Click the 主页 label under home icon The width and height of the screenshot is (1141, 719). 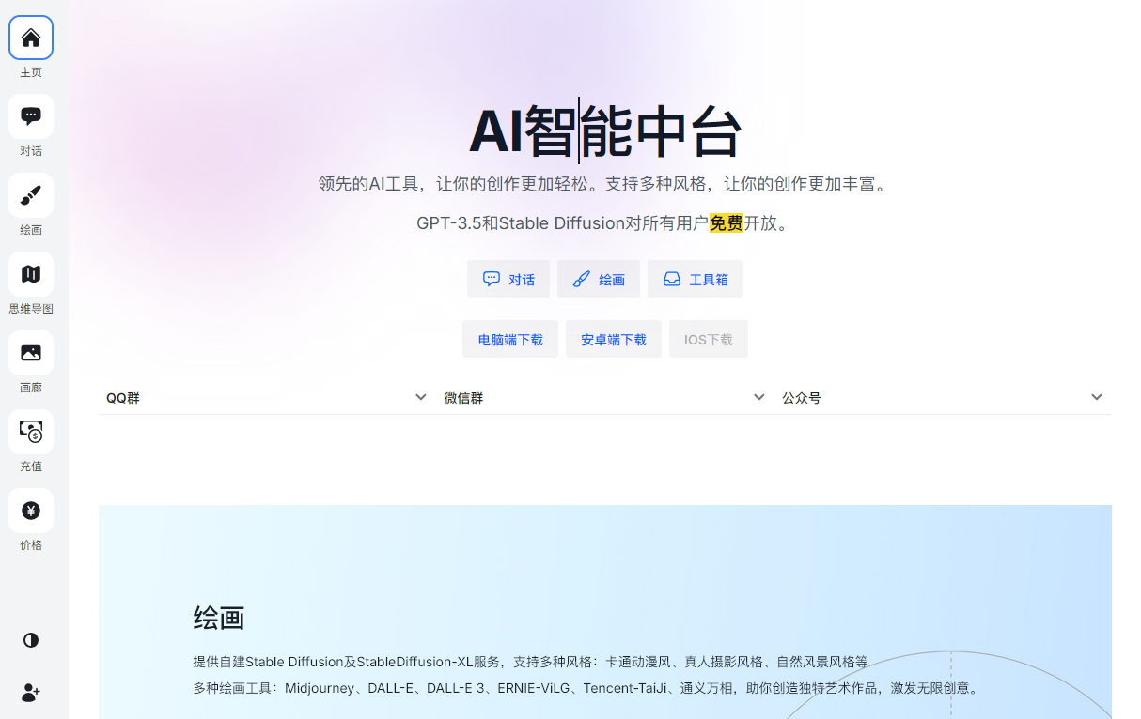pyautogui.click(x=31, y=72)
